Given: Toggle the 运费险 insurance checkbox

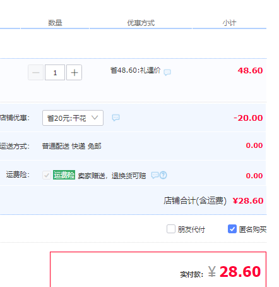Looking at the screenshot, I should (47, 175).
